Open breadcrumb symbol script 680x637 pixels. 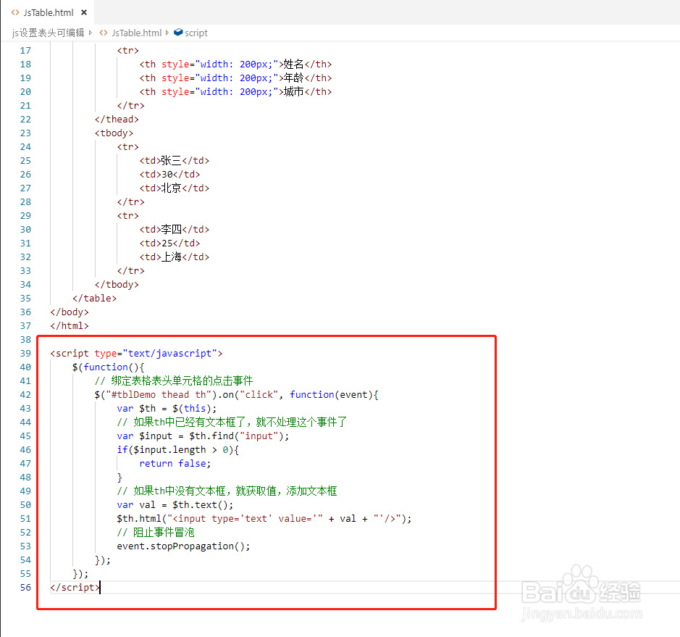coord(196,33)
